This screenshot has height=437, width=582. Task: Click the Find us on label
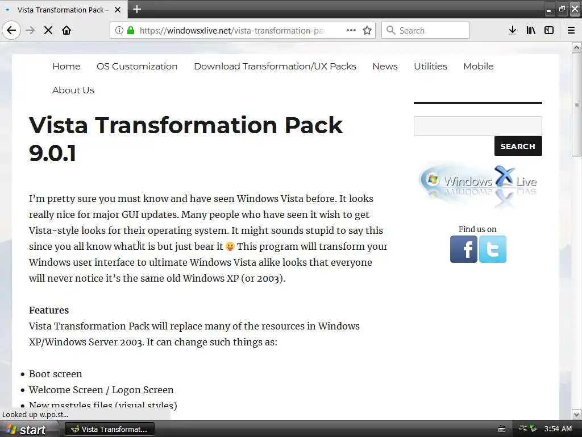click(477, 229)
